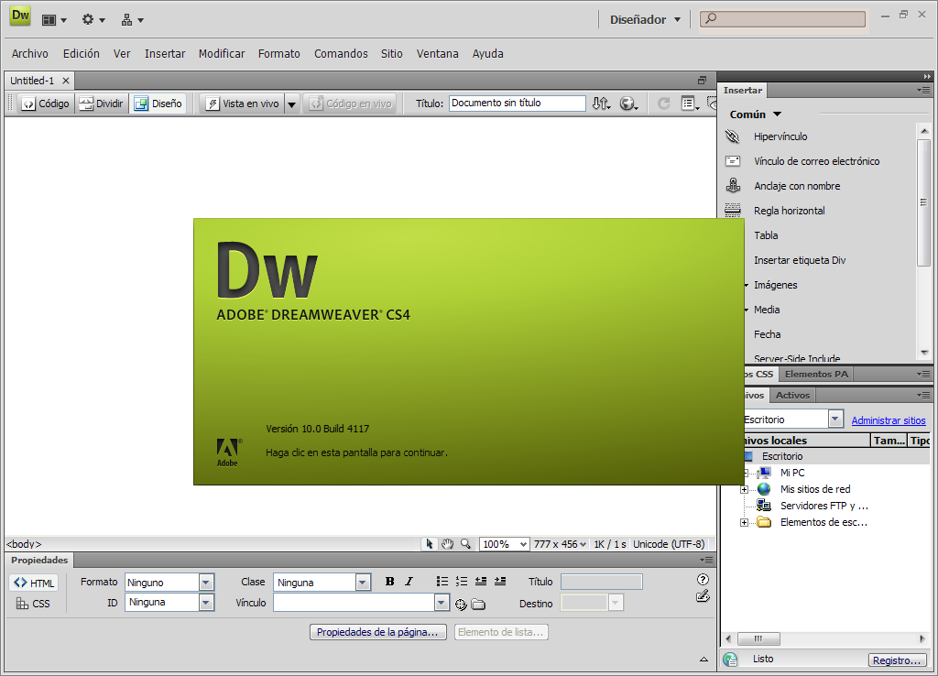
Task: Click the search field at top
Action: coord(782,19)
